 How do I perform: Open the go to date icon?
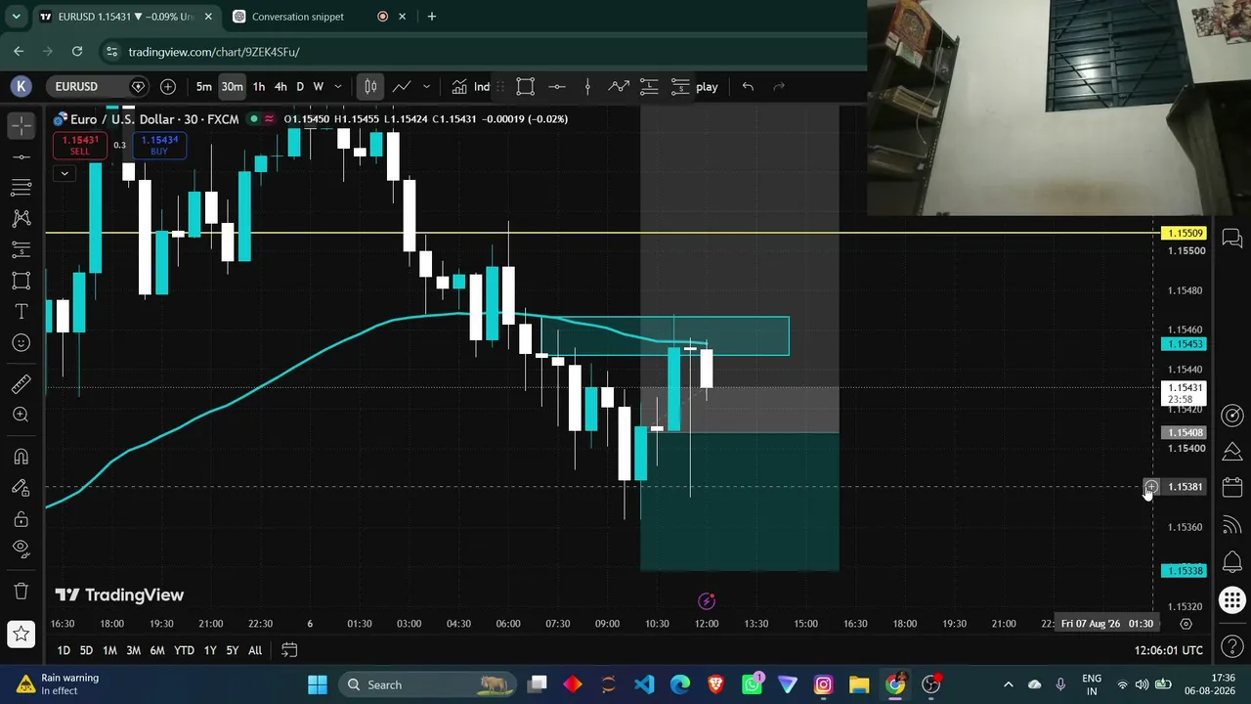click(x=289, y=650)
